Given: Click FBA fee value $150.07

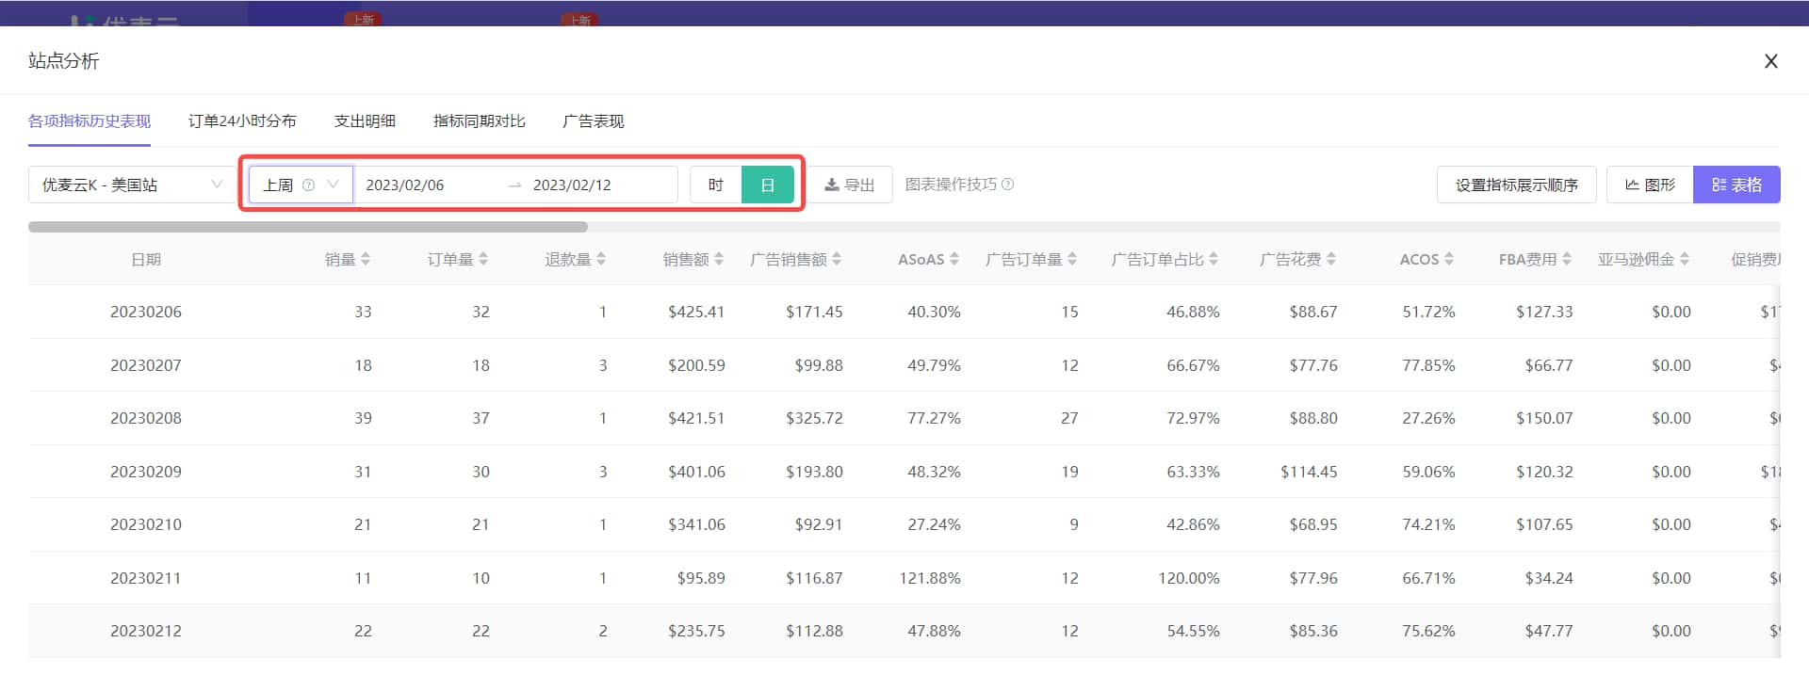Looking at the screenshot, I should (1544, 418).
